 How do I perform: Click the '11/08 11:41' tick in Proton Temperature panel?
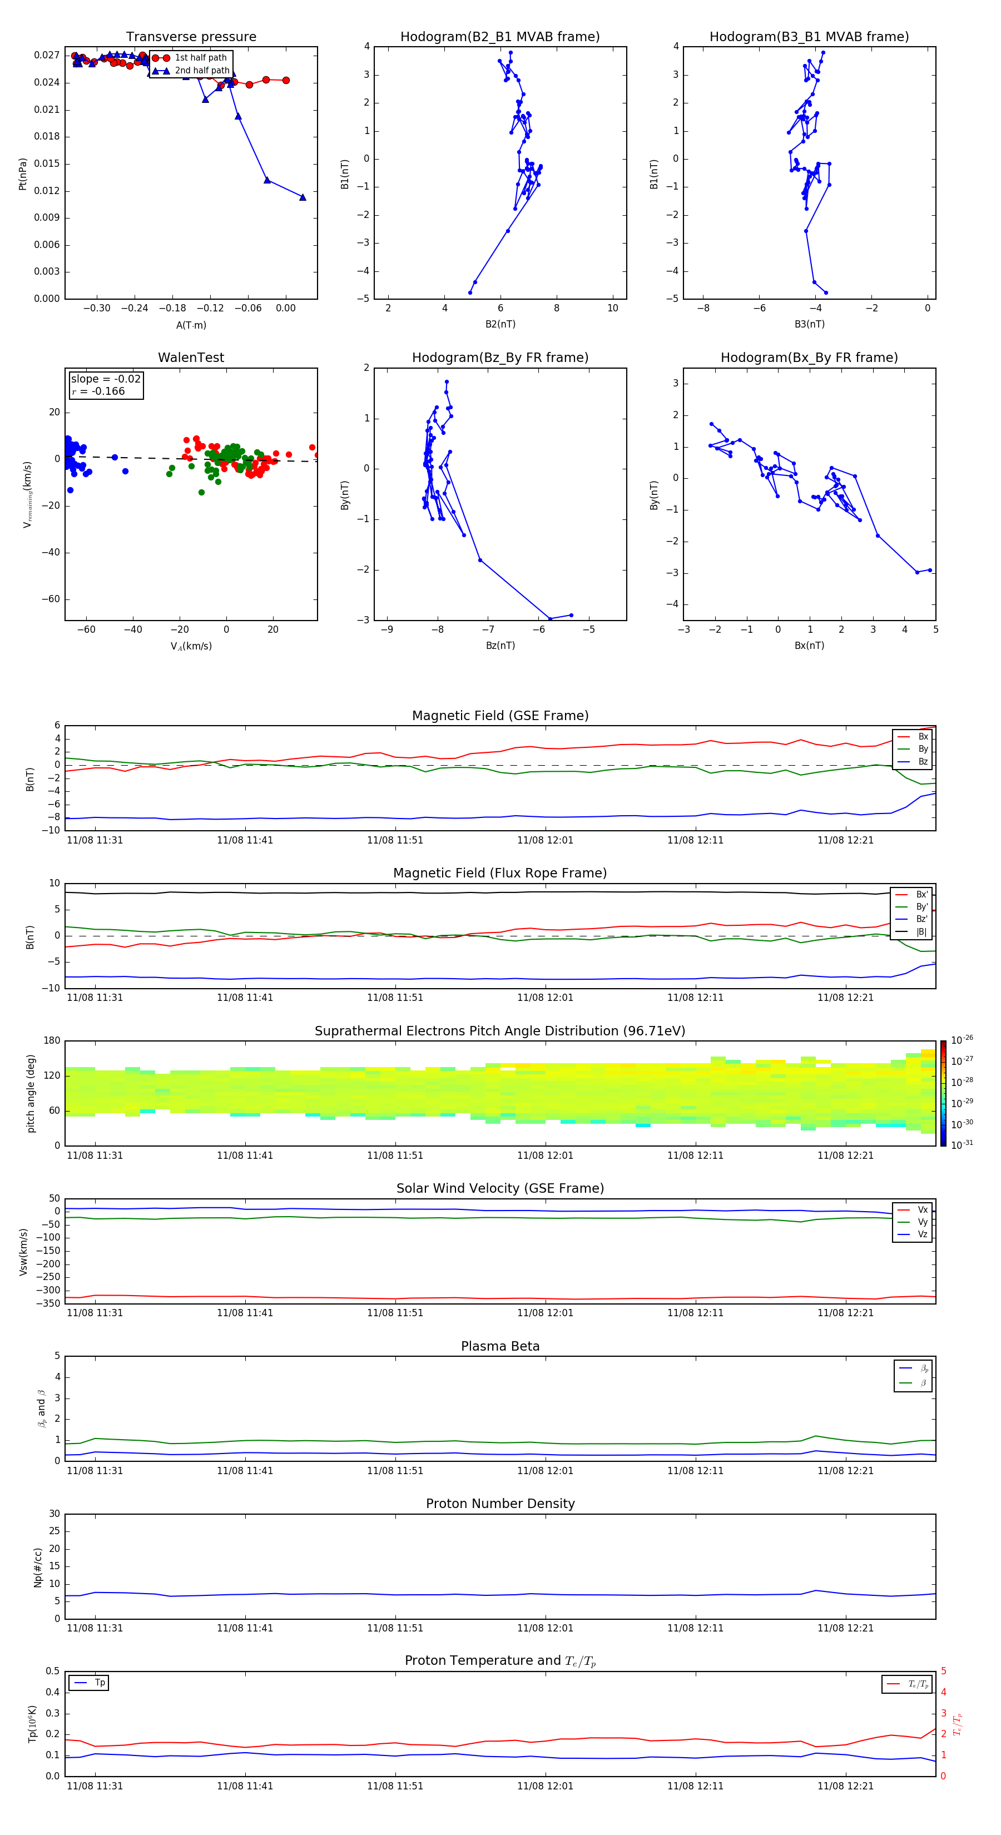[x=245, y=1786]
